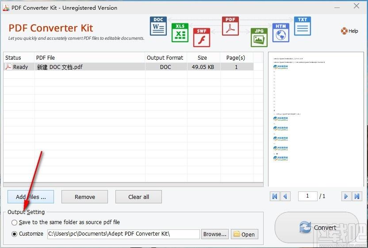
Task: Start conversion with Convert button
Action: pyautogui.click(x=317, y=228)
